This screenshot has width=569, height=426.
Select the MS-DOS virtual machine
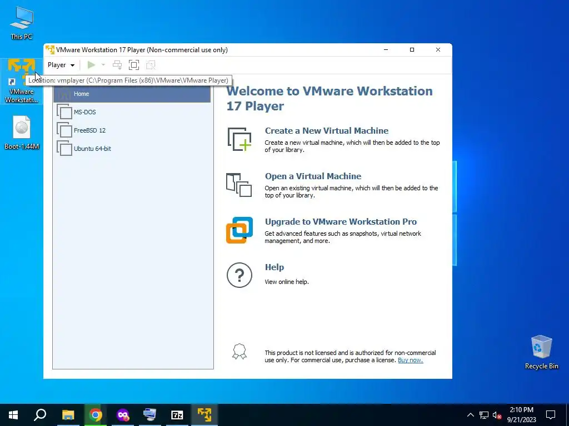132,112
